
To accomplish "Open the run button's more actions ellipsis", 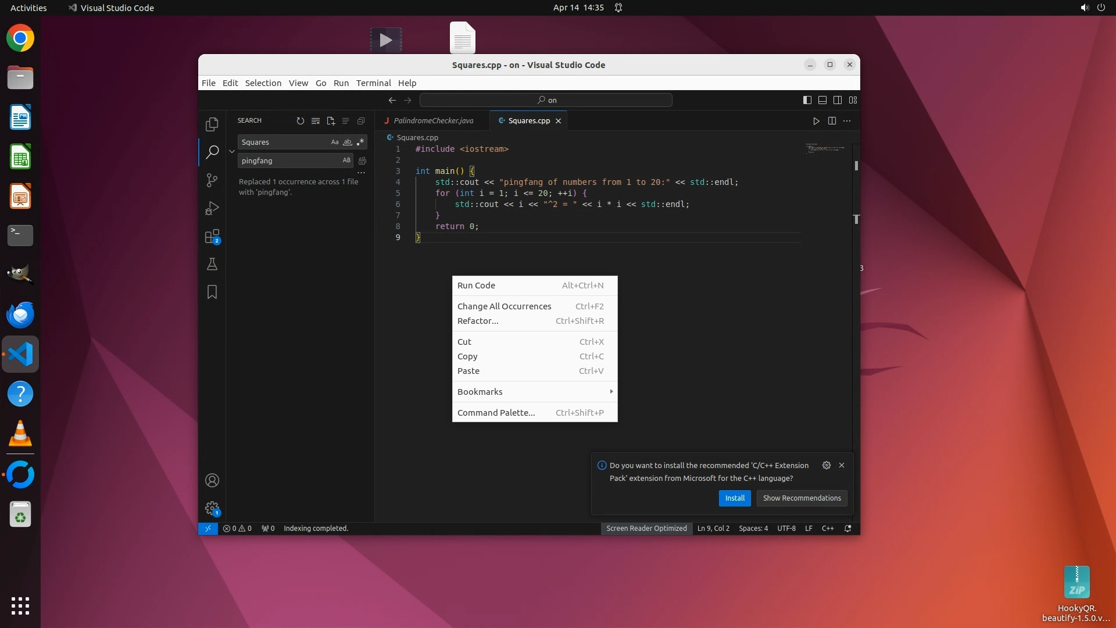I will tap(847, 121).
